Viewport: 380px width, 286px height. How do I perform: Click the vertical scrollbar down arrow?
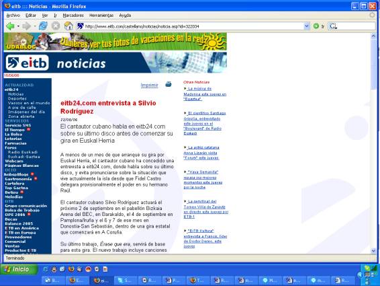(x=373, y=250)
